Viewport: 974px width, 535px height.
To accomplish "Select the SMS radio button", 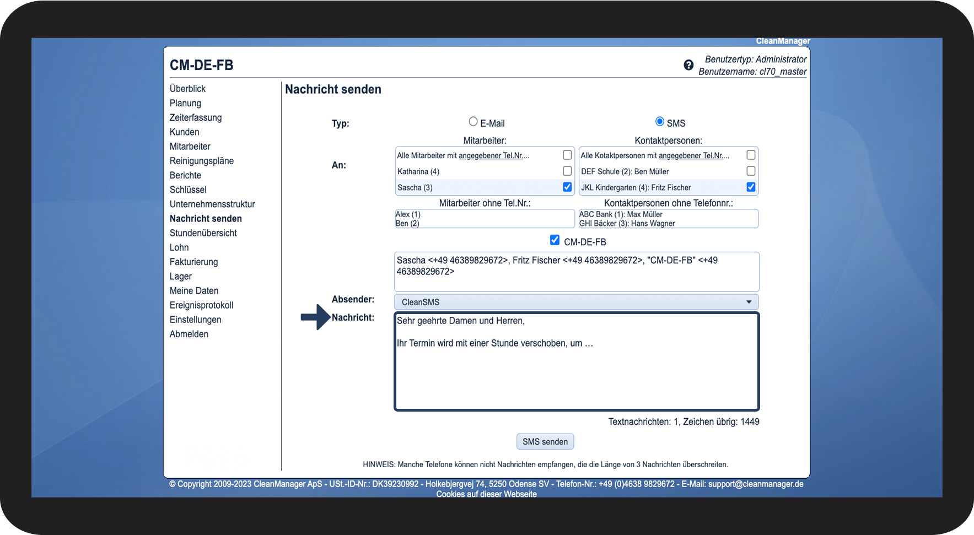I will coord(659,122).
